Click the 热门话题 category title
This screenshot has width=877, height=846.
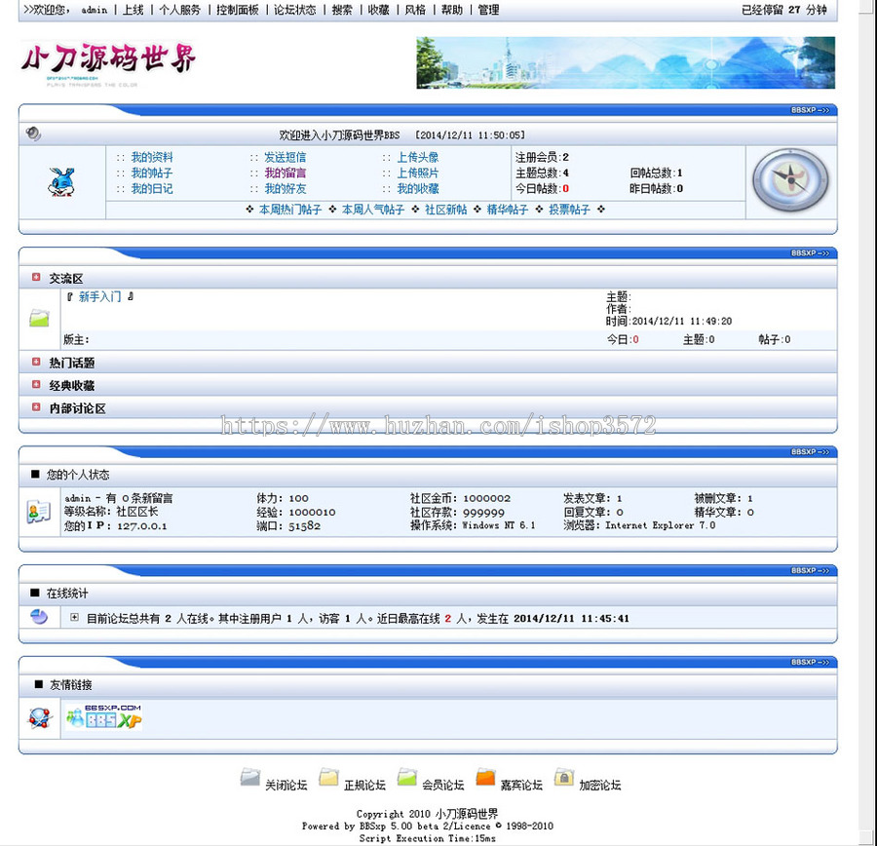(71, 363)
